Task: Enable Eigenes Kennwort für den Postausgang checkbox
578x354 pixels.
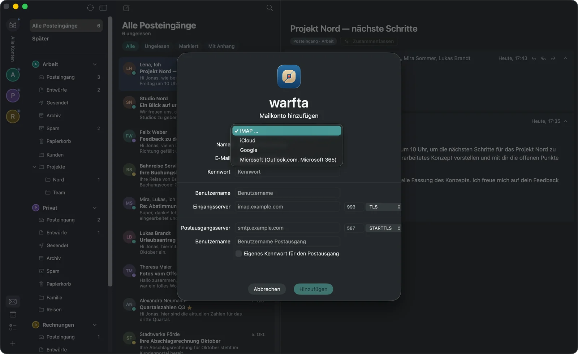Action: tap(238, 254)
